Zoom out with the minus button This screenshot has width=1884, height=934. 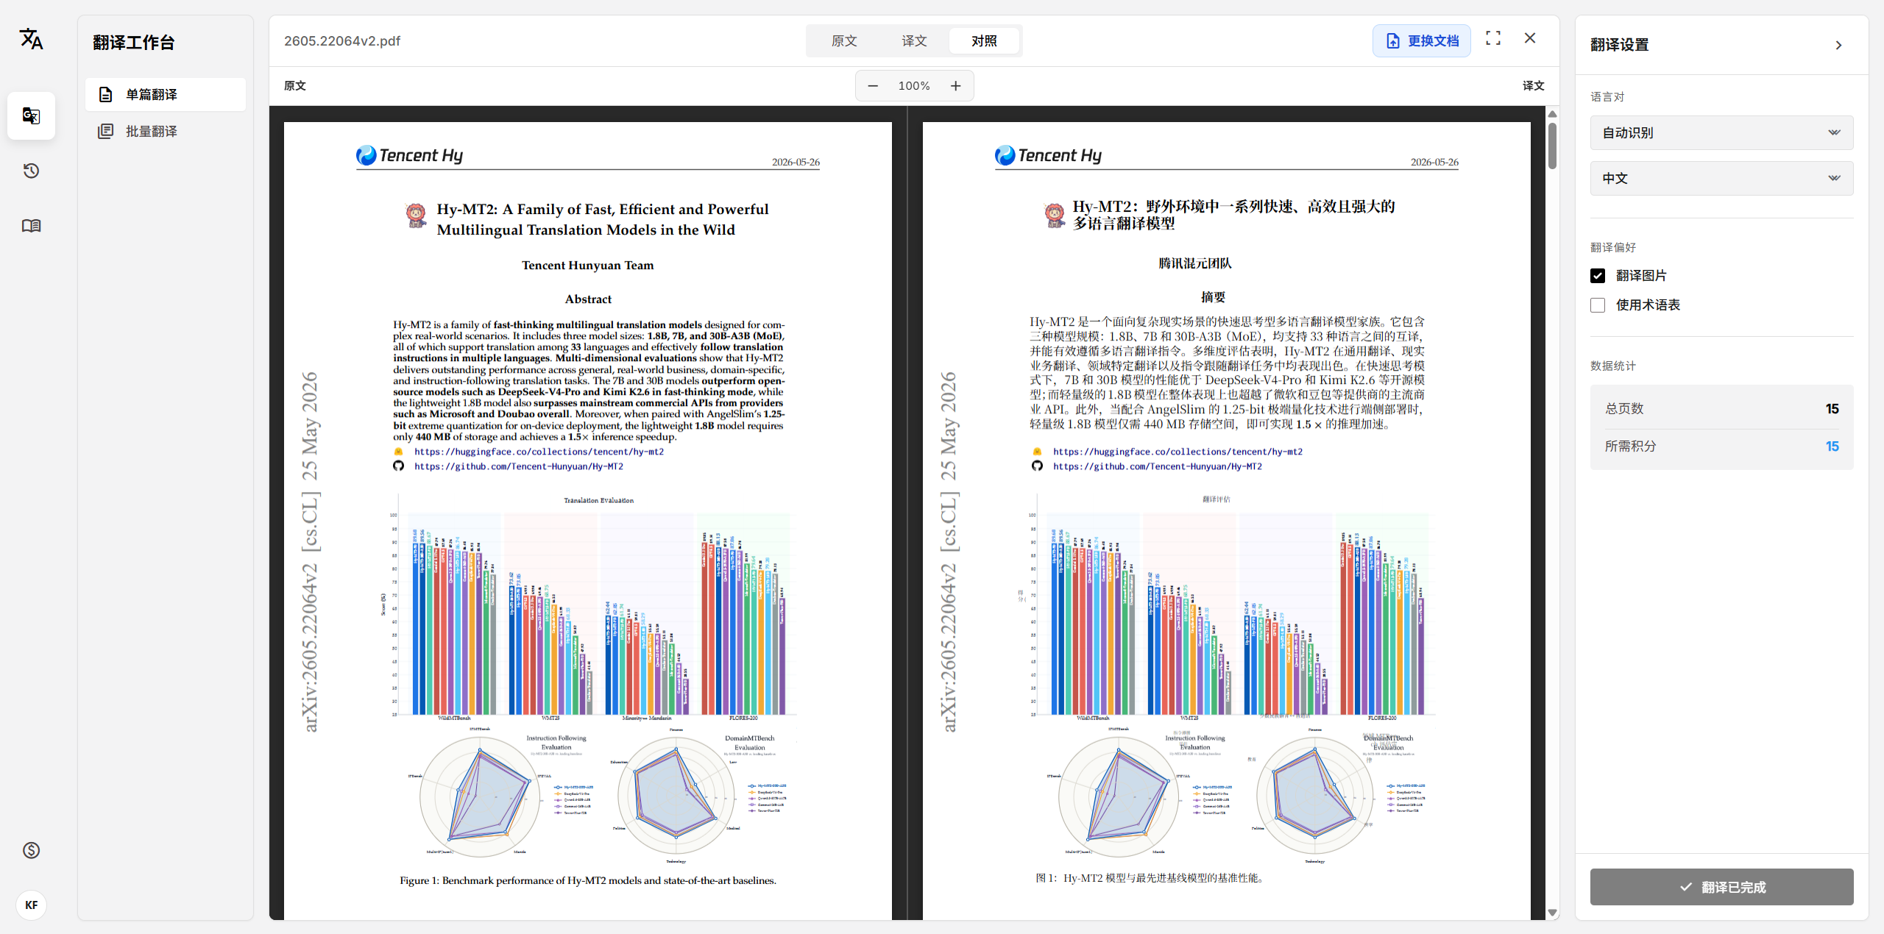pos(873,86)
